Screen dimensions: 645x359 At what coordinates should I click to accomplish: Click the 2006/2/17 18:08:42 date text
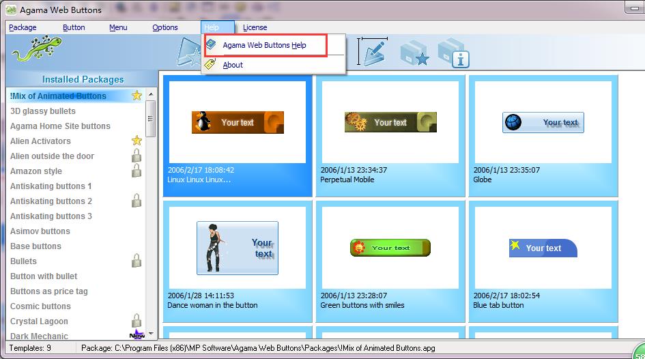pos(201,170)
